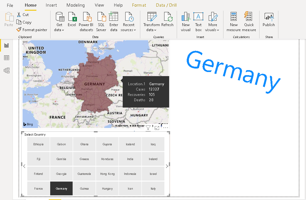The width and height of the screenshot is (306, 200).
Task: Select India in country slicer
Action: [130, 159]
